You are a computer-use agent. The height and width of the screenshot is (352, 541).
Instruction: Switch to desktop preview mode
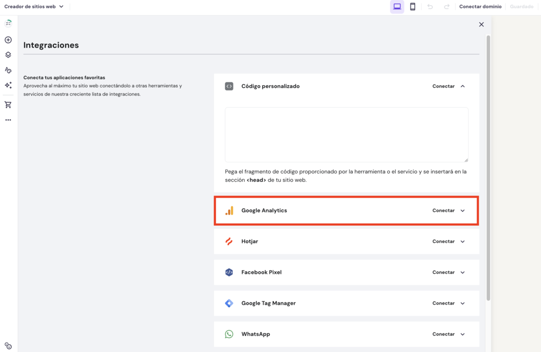397,6
